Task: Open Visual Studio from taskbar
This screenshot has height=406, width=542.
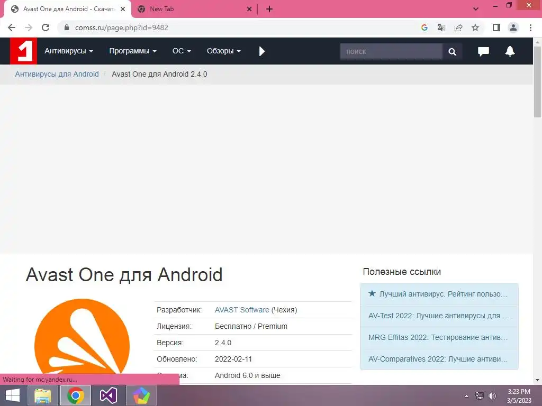Action: pos(109,395)
